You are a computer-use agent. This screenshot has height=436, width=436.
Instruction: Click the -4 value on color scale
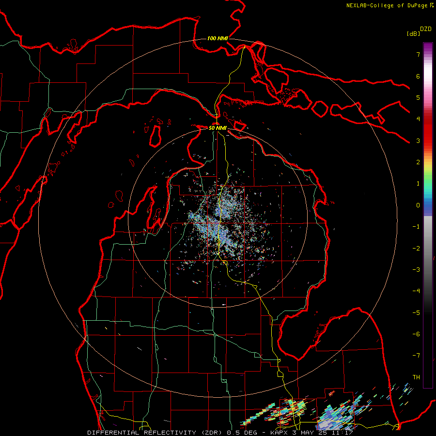click(416, 291)
